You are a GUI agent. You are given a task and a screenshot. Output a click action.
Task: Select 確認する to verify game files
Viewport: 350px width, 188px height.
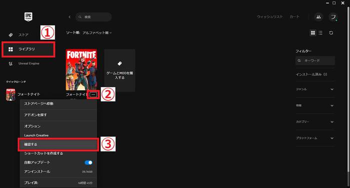pyautogui.click(x=58, y=144)
